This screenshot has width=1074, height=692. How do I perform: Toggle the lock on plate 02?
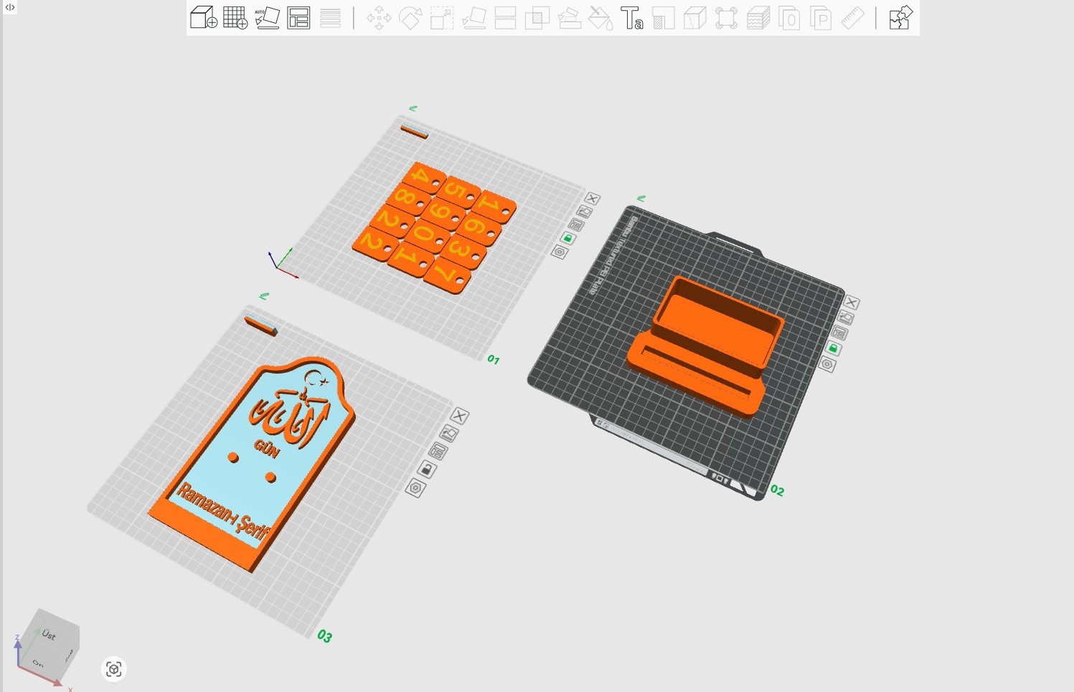tap(833, 349)
